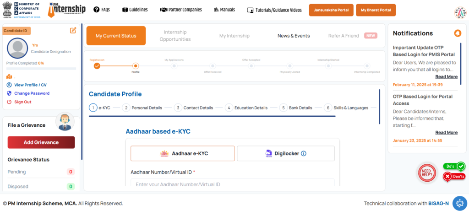Click the Change Password shield icon

pos(9,93)
